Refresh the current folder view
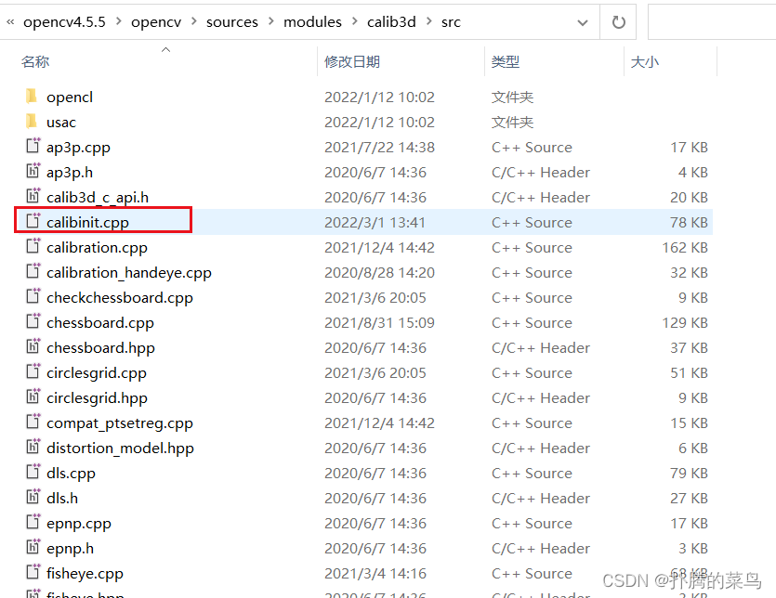776x598 pixels. pyautogui.click(x=618, y=22)
